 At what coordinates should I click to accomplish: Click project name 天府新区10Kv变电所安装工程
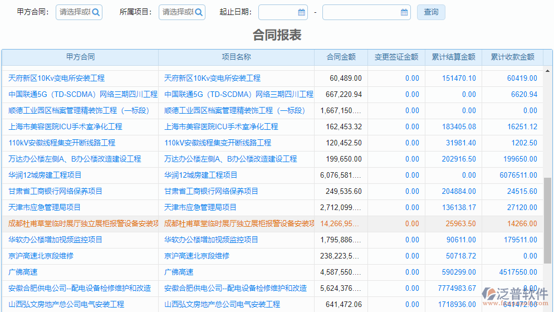[212, 78]
